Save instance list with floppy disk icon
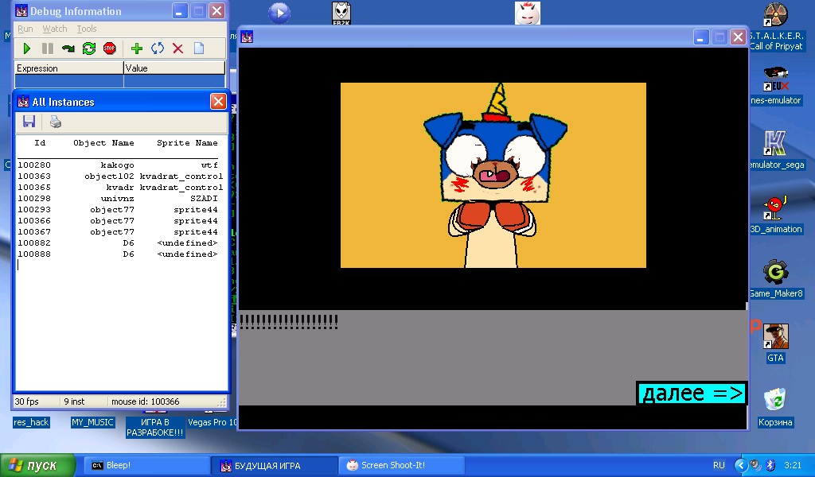The height and width of the screenshot is (477, 815). [x=29, y=122]
